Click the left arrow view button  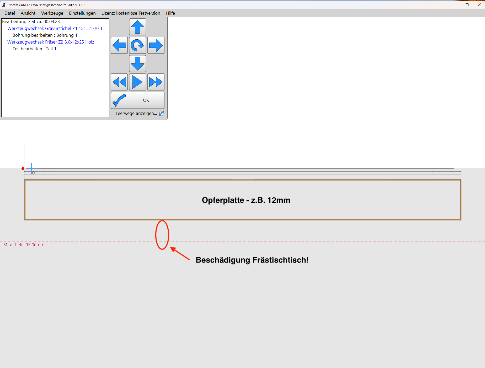(x=119, y=45)
